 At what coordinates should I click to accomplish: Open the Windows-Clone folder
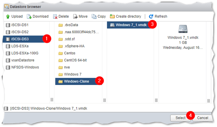[78, 81]
